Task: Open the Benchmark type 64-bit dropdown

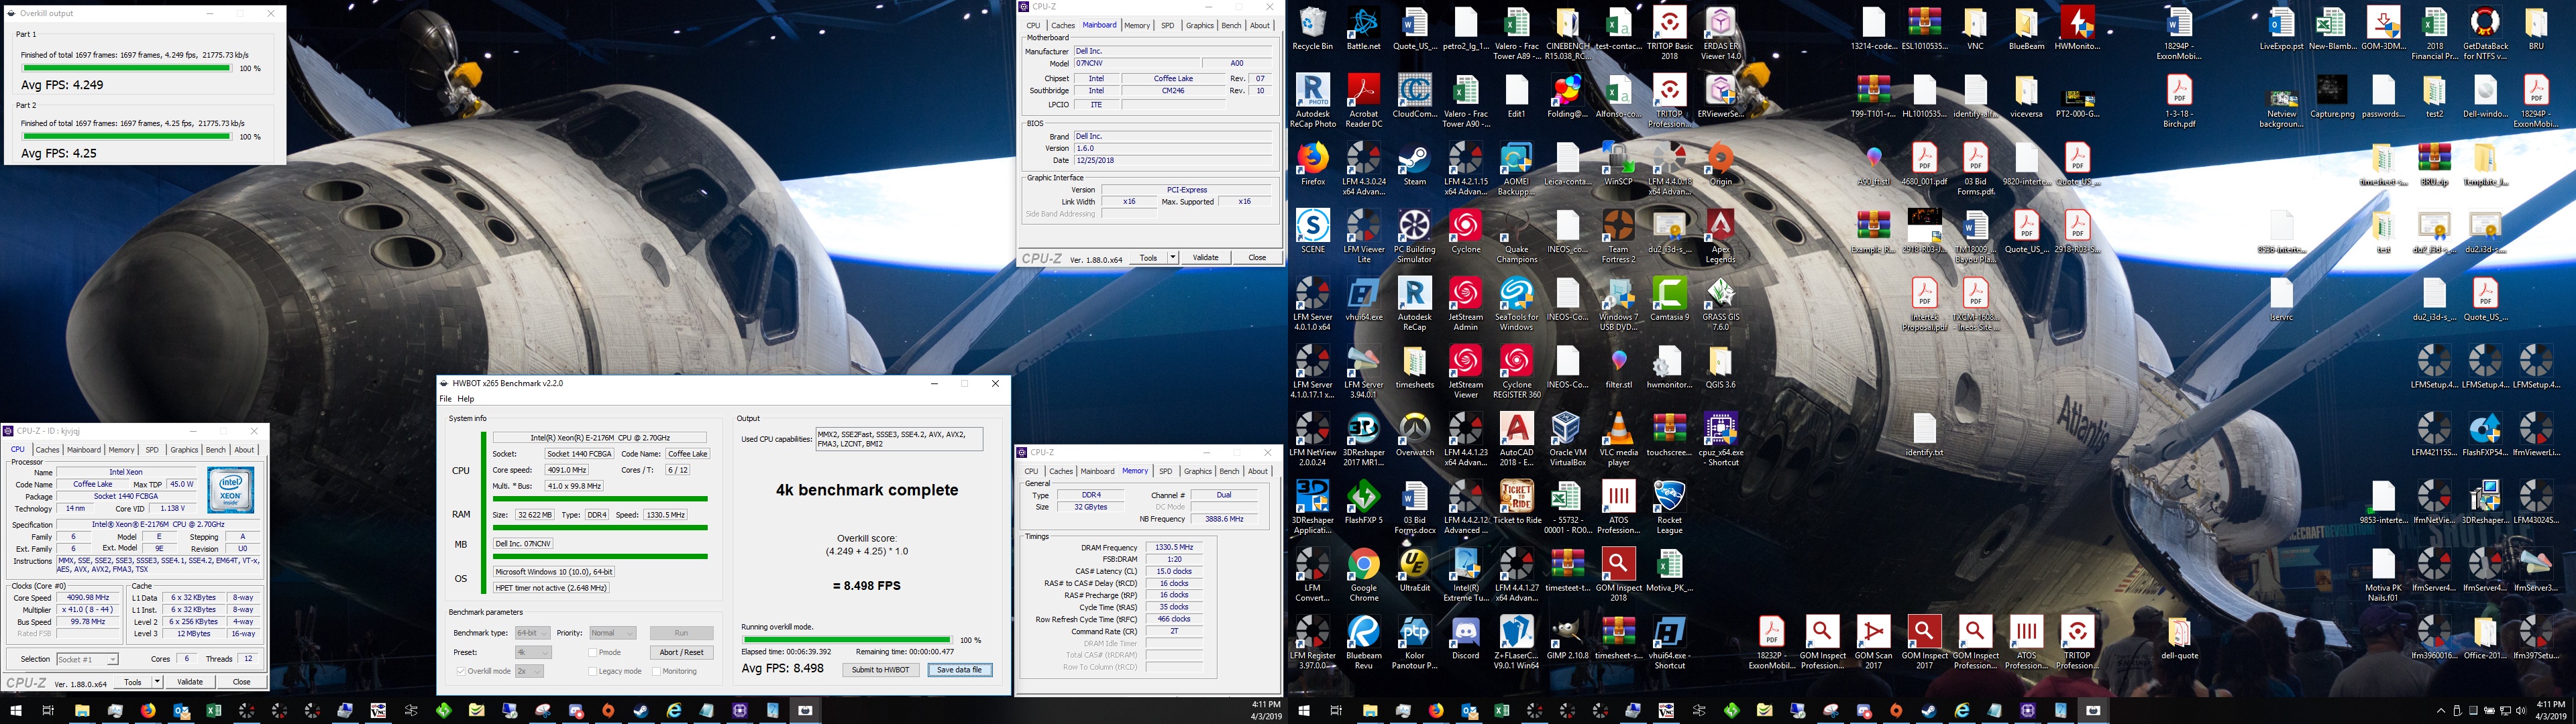Action: coord(532,633)
